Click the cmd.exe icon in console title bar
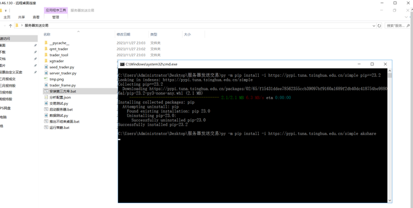 (122, 64)
